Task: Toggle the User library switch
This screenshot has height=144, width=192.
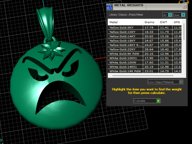Action: 179,15
